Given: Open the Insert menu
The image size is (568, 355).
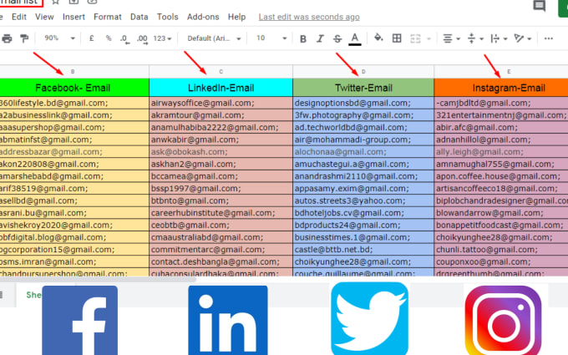Looking at the screenshot, I should coord(74,17).
